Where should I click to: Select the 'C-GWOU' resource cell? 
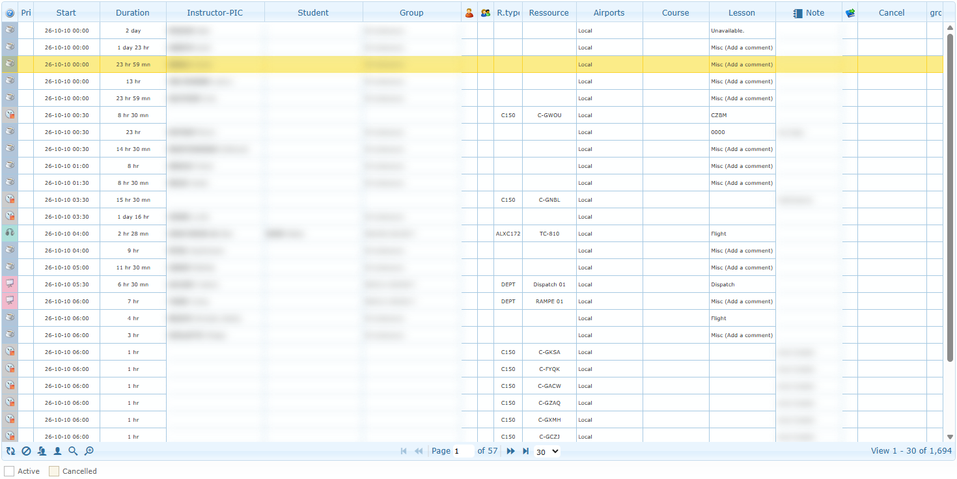(x=549, y=115)
